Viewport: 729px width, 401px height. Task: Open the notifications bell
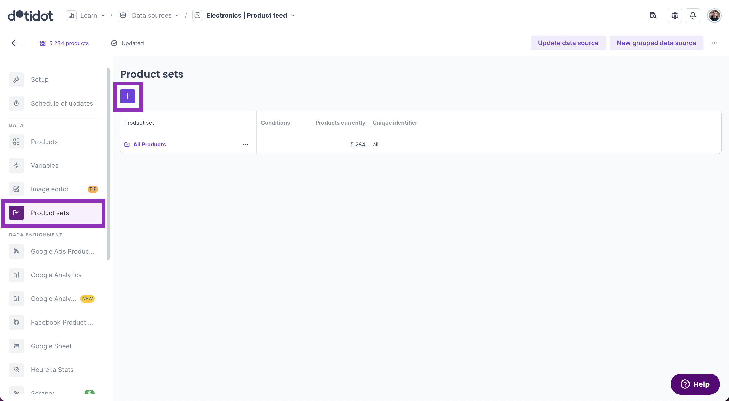point(693,15)
